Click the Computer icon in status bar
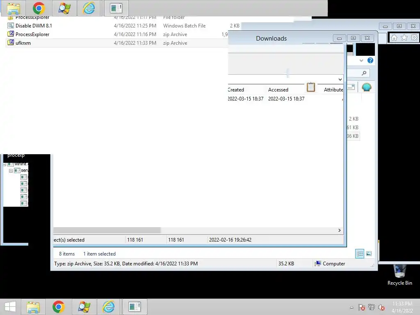420x315 pixels. click(x=318, y=264)
